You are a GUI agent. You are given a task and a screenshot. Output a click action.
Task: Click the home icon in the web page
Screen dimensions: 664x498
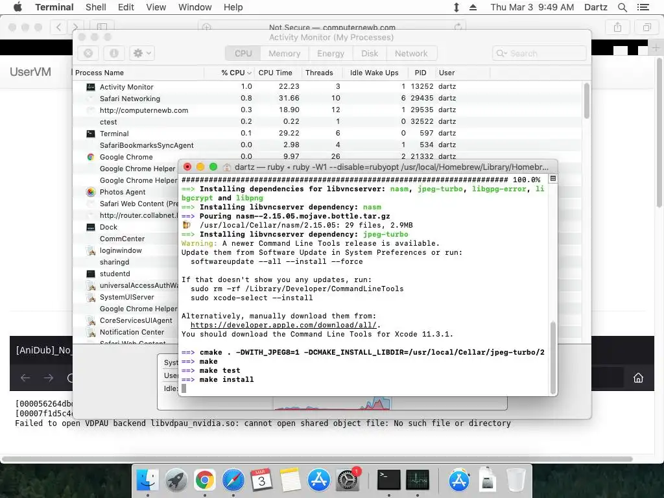pos(638,378)
